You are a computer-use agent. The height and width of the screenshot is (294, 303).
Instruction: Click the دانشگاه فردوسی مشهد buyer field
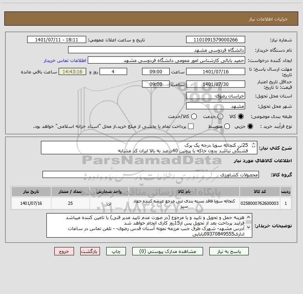click(x=157, y=50)
